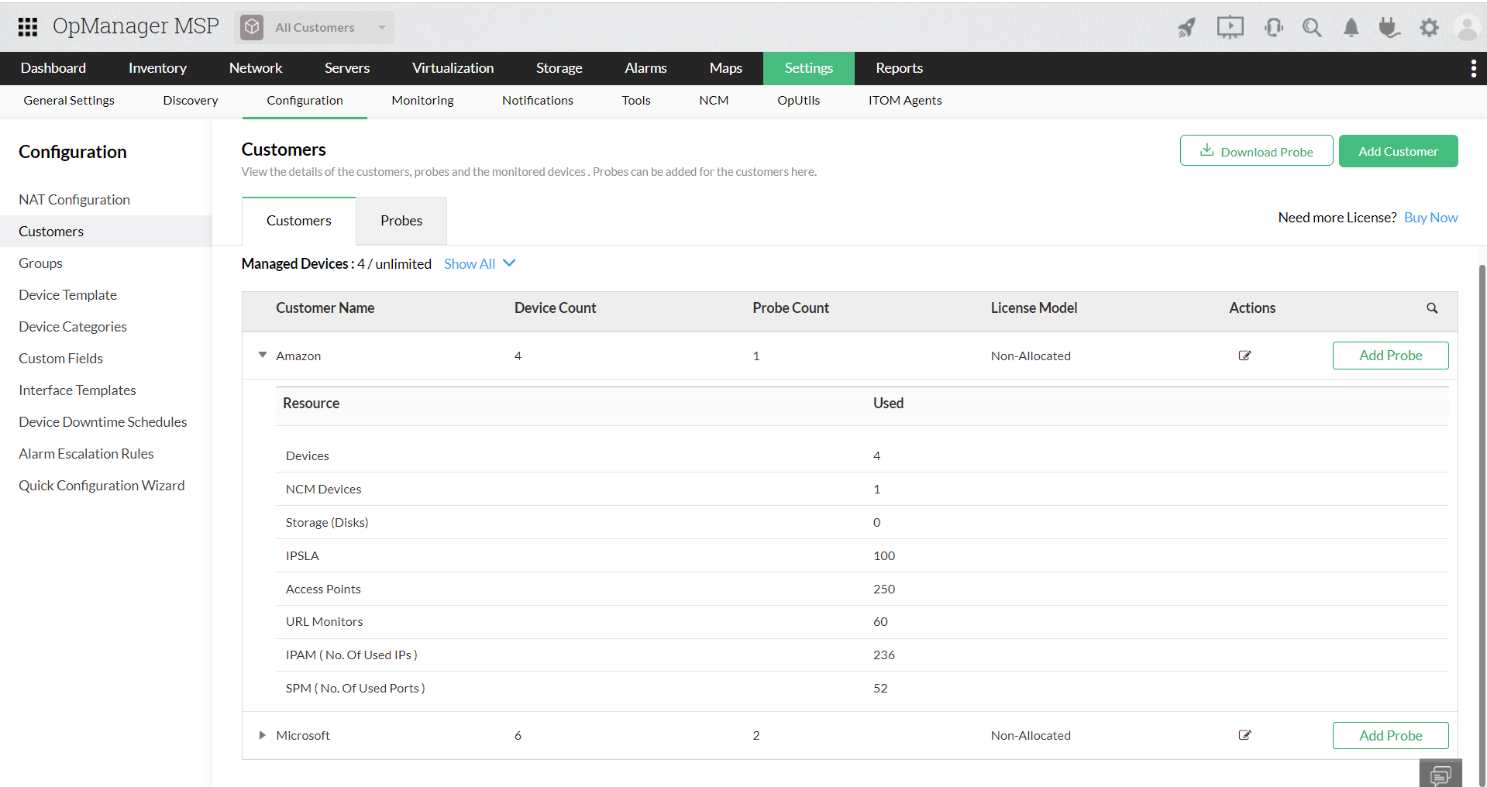Image resolution: width=1487 pixels, height=787 pixels.
Task: Search the customer table using magnifier
Action: 1432,308
